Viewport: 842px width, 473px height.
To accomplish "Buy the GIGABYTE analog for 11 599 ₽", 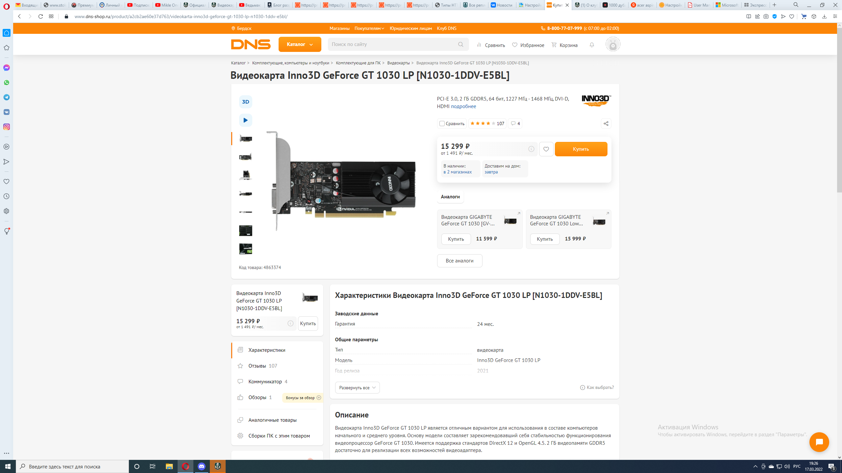I will tap(456, 239).
